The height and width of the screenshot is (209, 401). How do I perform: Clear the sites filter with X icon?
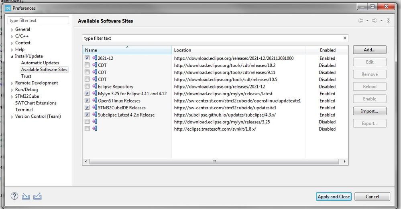(345, 38)
